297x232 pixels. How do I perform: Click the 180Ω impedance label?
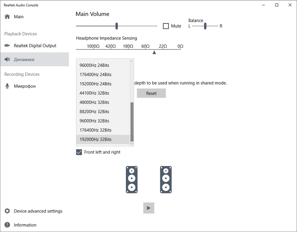pyautogui.click(x=128, y=46)
